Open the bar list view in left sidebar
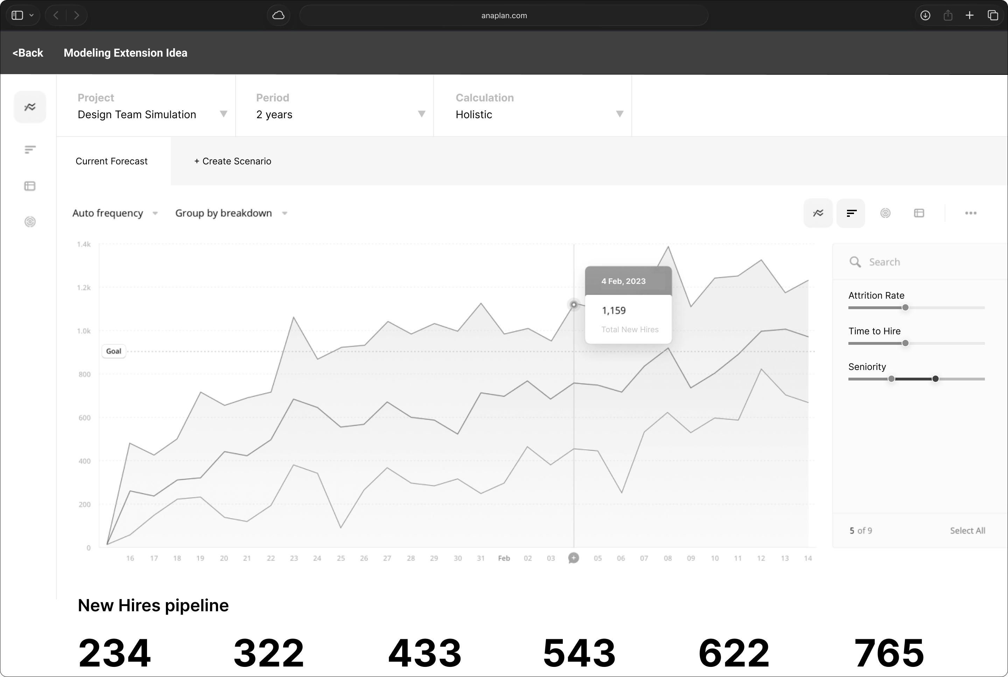Image resolution: width=1008 pixels, height=677 pixels. (30, 149)
